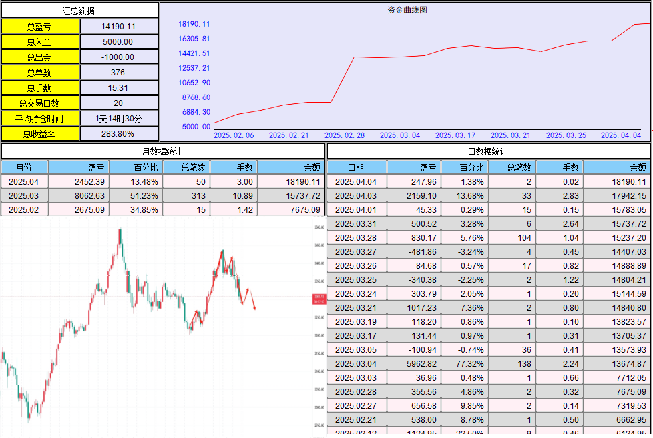Click axis label 16305.81 on equity chart
Screen dimensions: 653x438
194,39
